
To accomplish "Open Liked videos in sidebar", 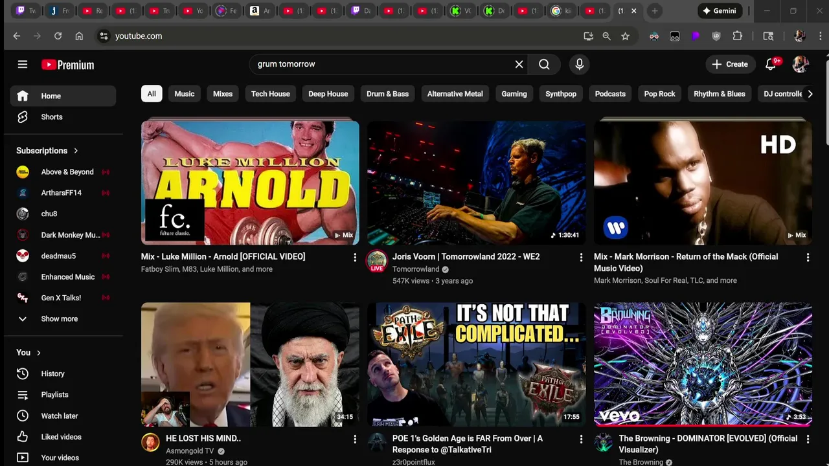I will coord(63,437).
